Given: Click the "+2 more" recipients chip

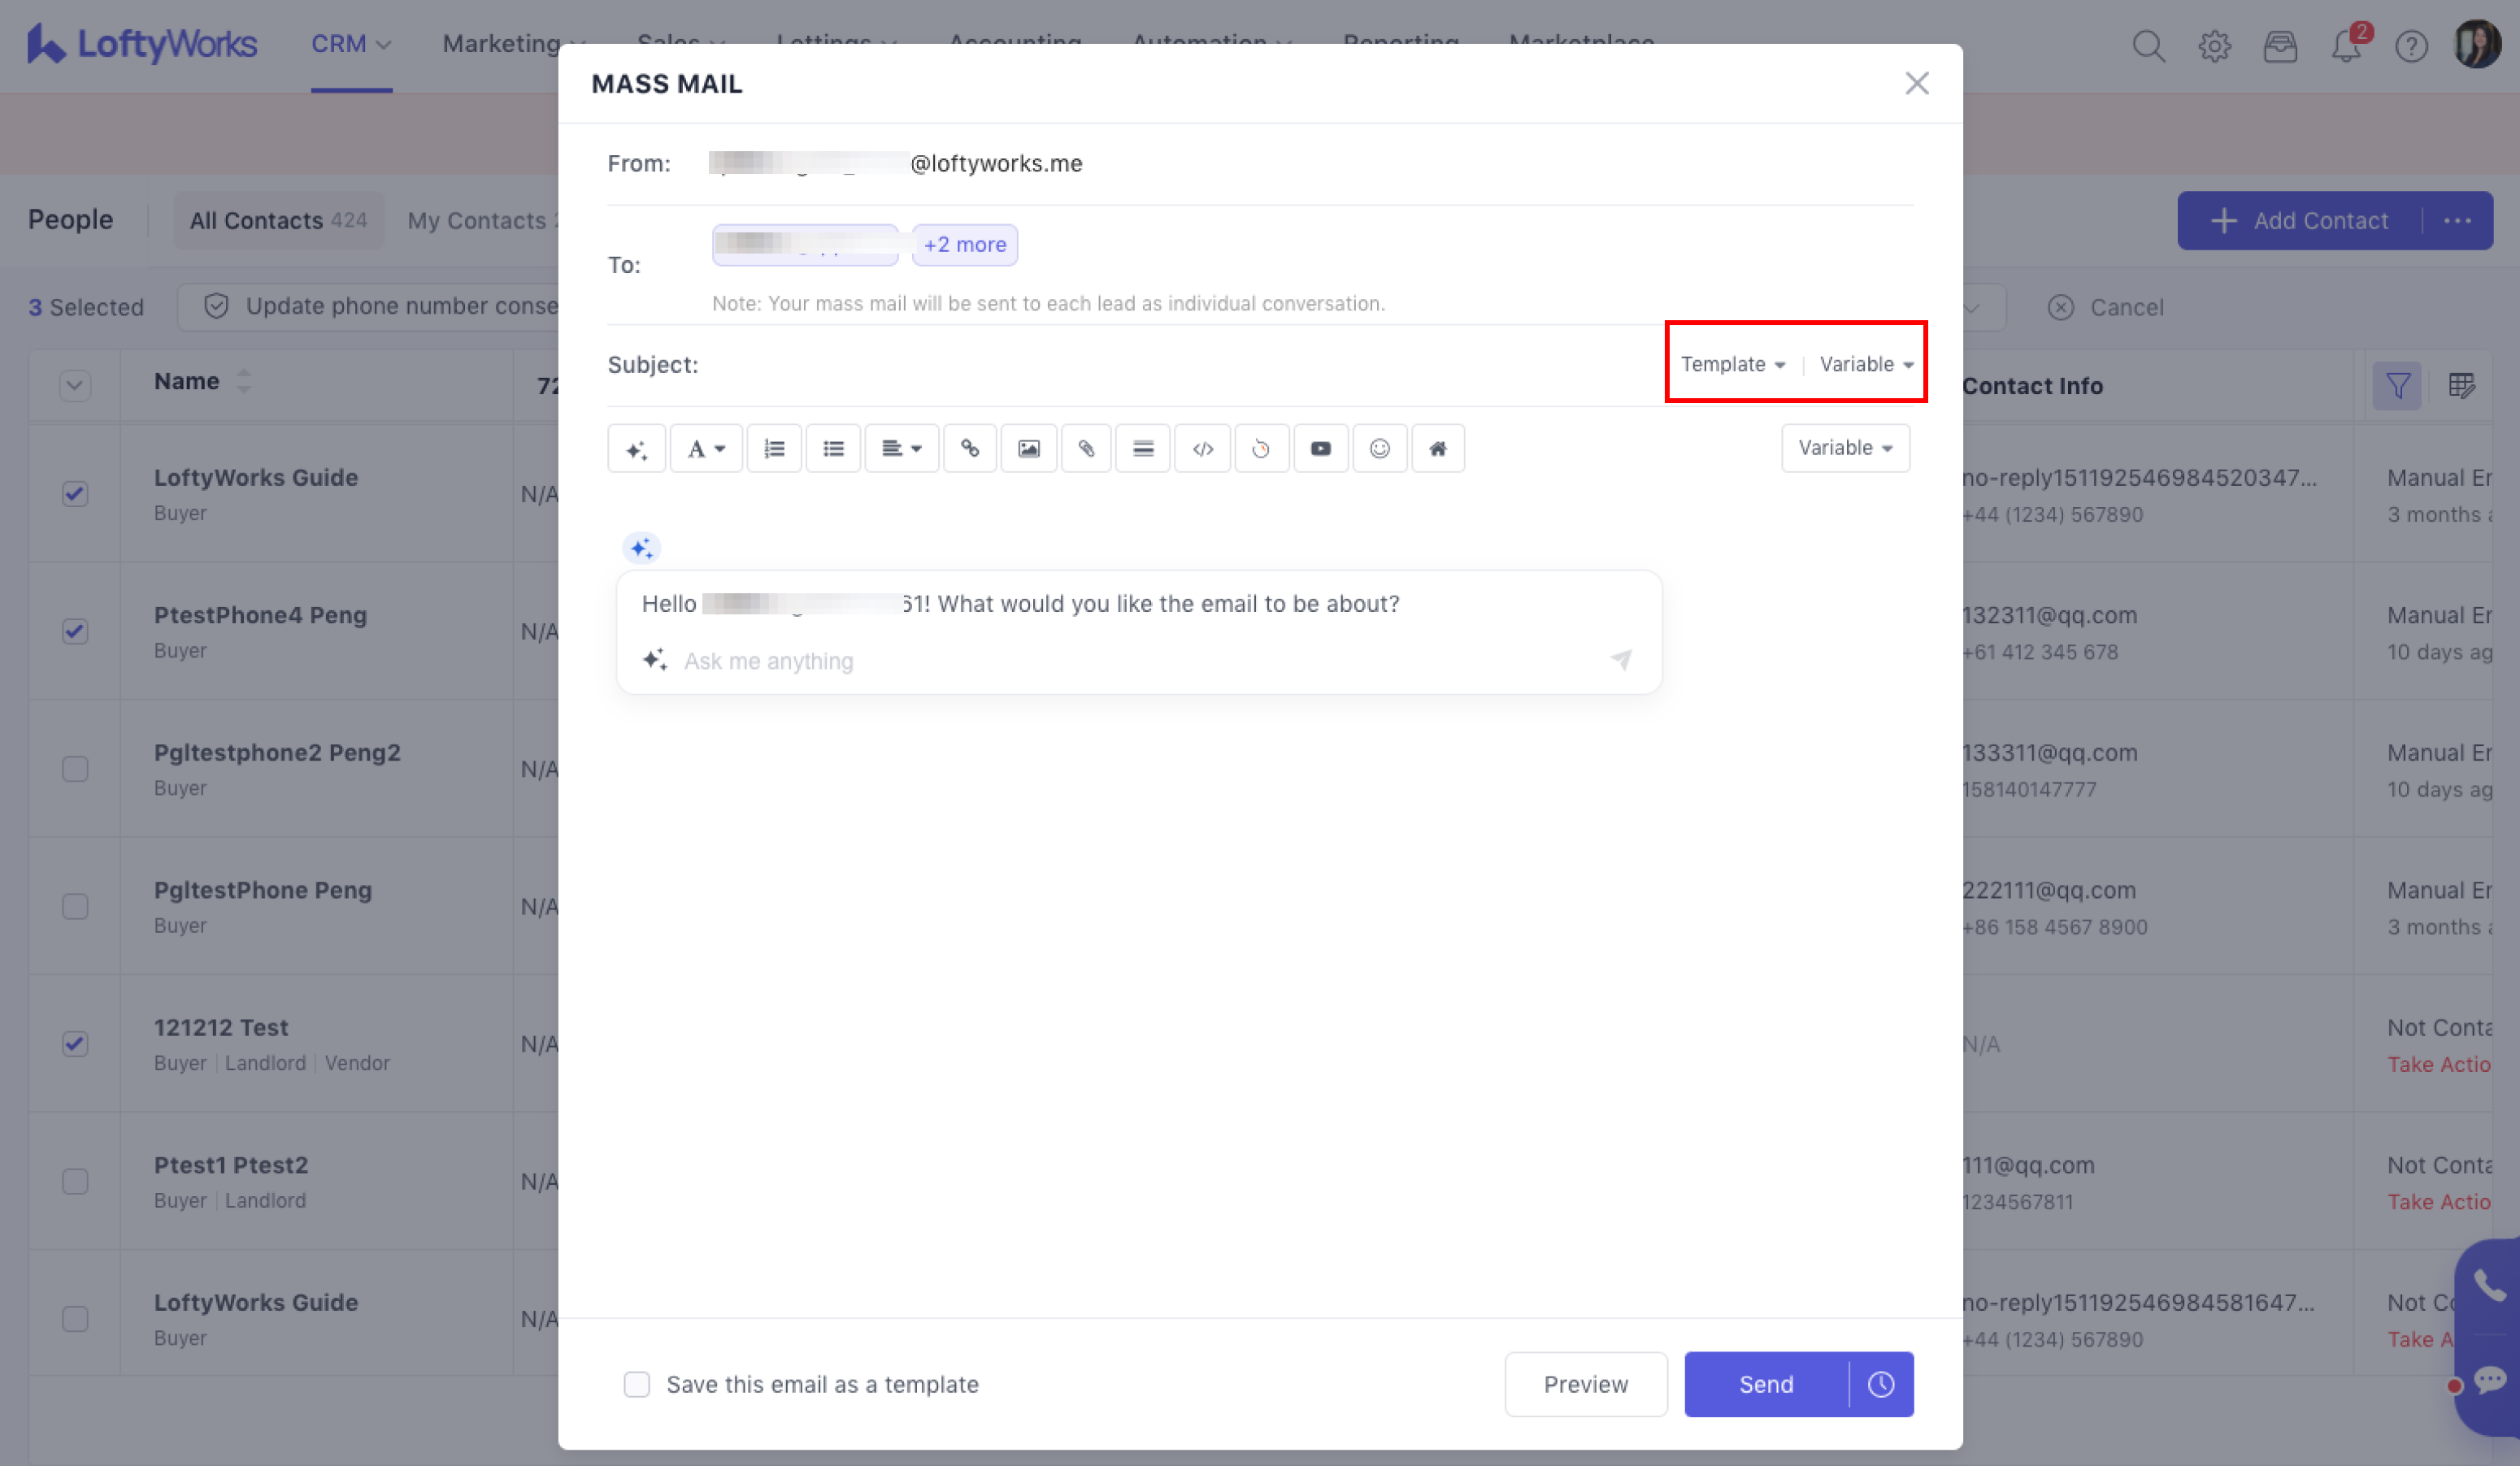Looking at the screenshot, I should tap(964, 245).
